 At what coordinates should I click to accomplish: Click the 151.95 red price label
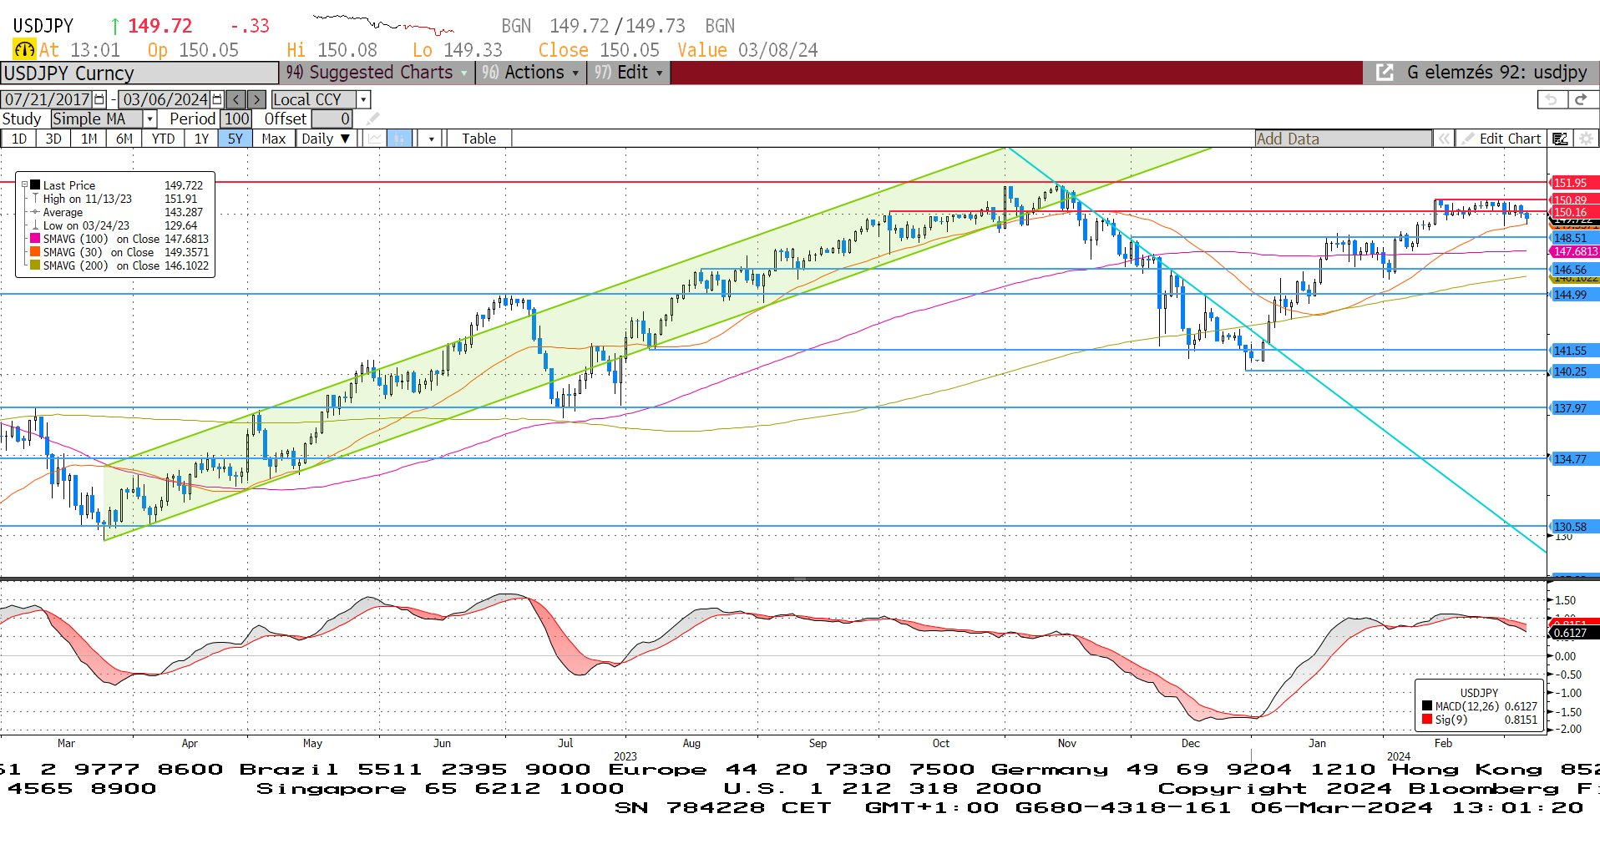(x=1573, y=183)
